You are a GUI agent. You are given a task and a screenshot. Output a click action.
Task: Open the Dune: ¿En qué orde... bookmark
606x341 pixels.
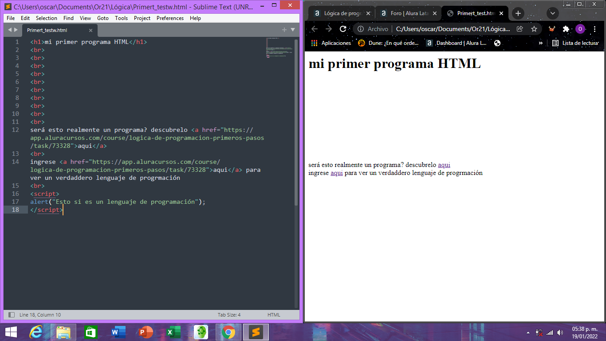point(388,43)
